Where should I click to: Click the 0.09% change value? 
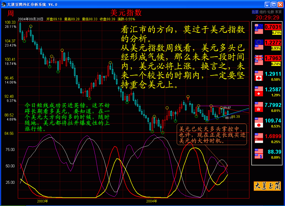[x=276, y=158]
